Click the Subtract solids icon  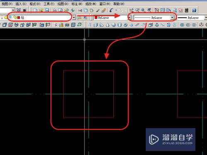point(188,25)
